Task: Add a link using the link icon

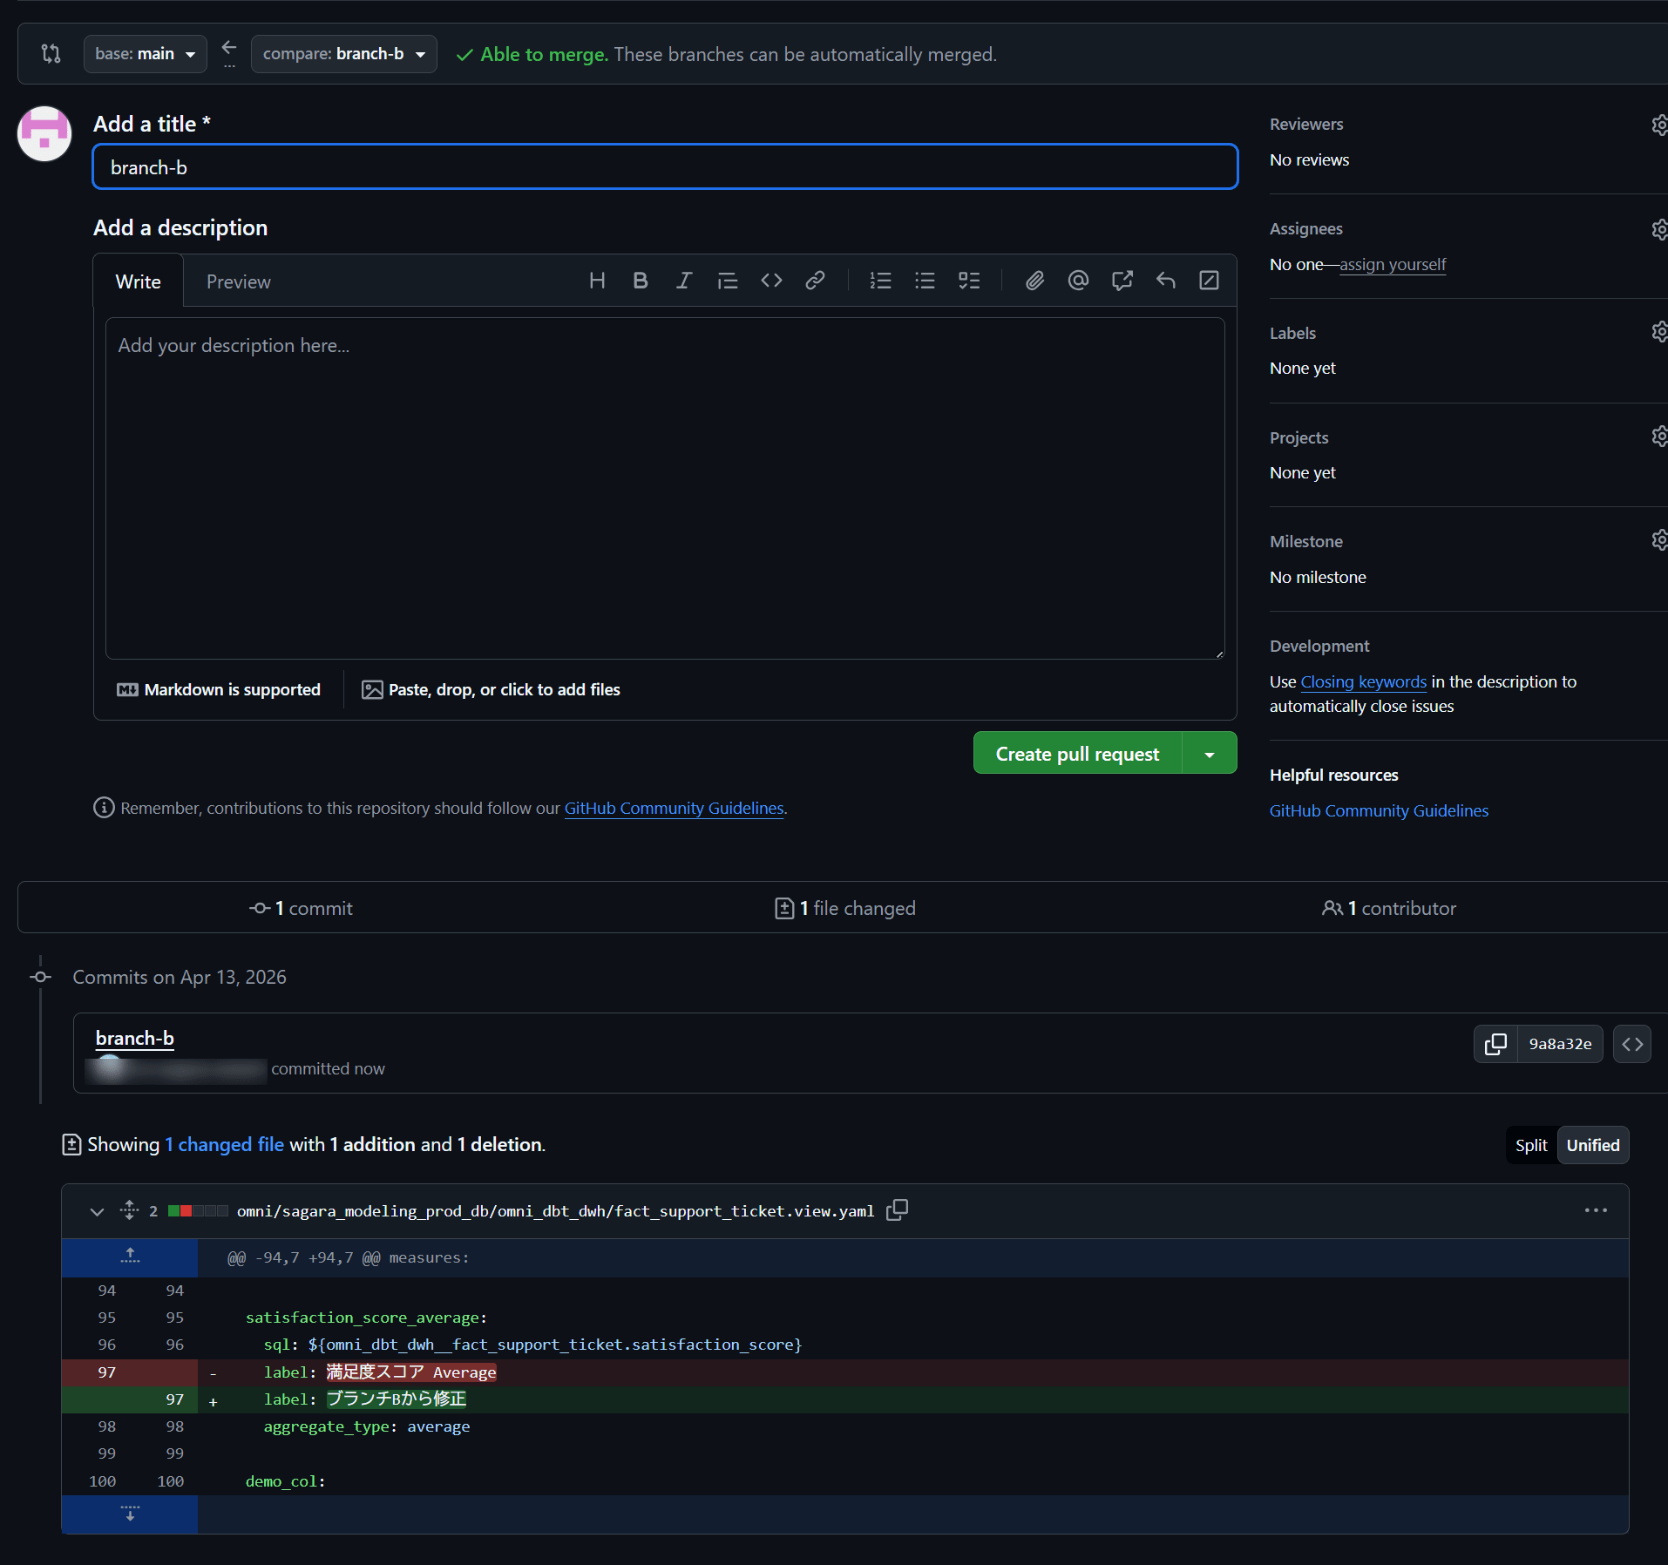Action: pyautogui.click(x=815, y=281)
